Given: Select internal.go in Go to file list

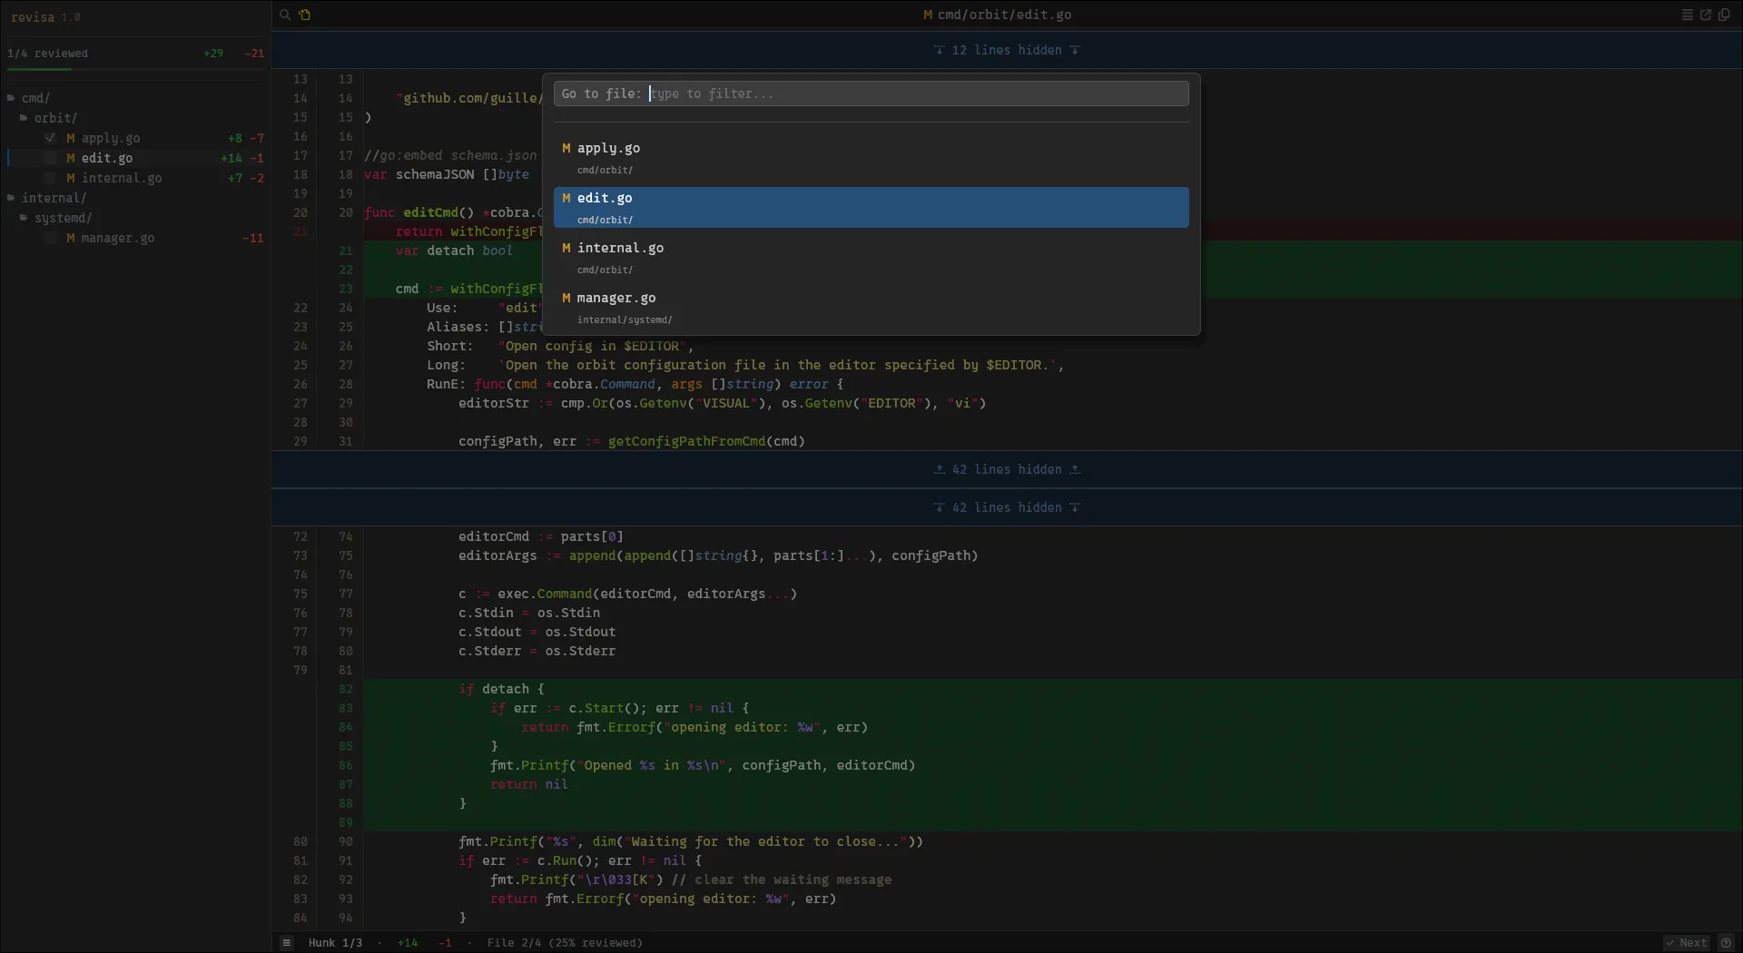Looking at the screenshot, I should [871, 258].
